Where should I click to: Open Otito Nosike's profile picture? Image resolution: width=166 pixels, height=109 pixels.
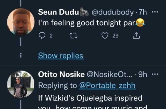[20, 84]
